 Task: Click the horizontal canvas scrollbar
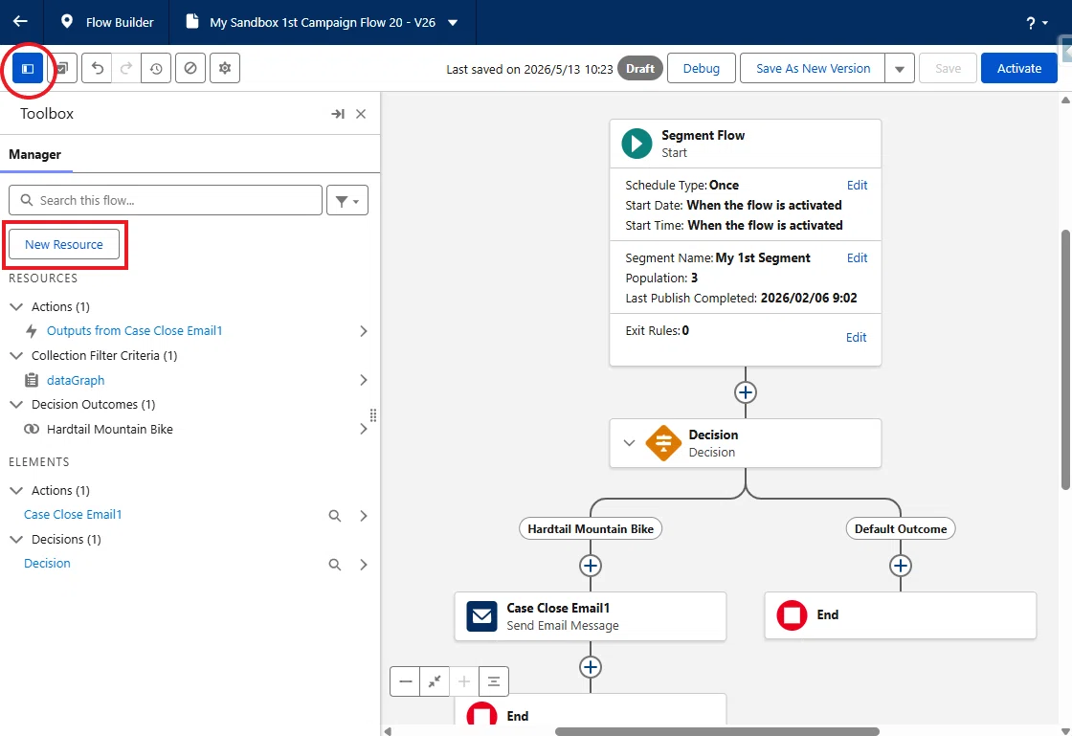click(717, 731)
